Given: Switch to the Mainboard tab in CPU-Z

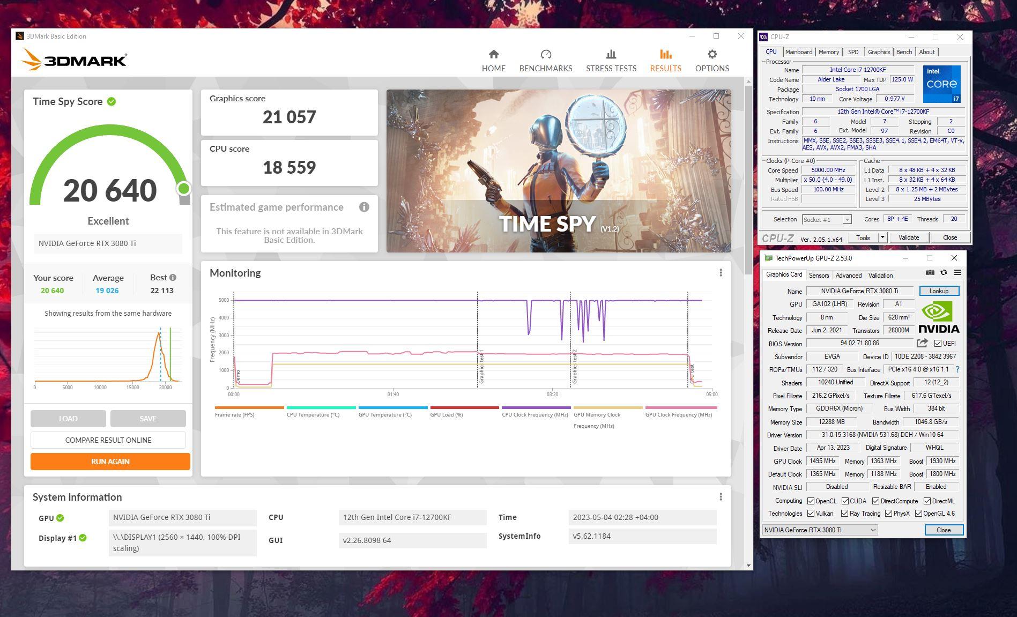Looking at the screenshot, I should (x=798, y=52).
